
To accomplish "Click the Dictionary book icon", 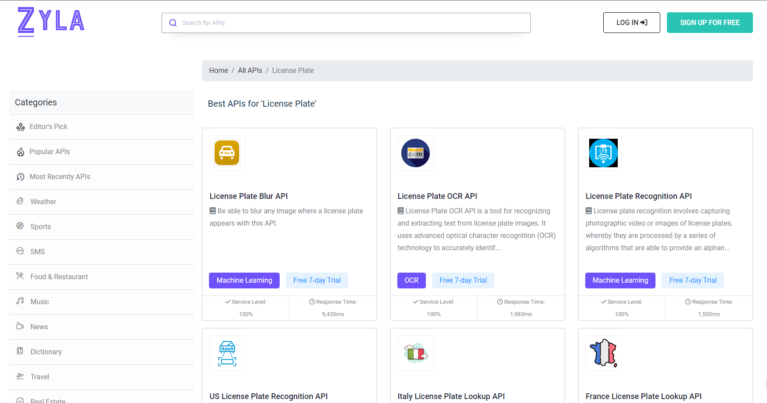I will 20,351.
